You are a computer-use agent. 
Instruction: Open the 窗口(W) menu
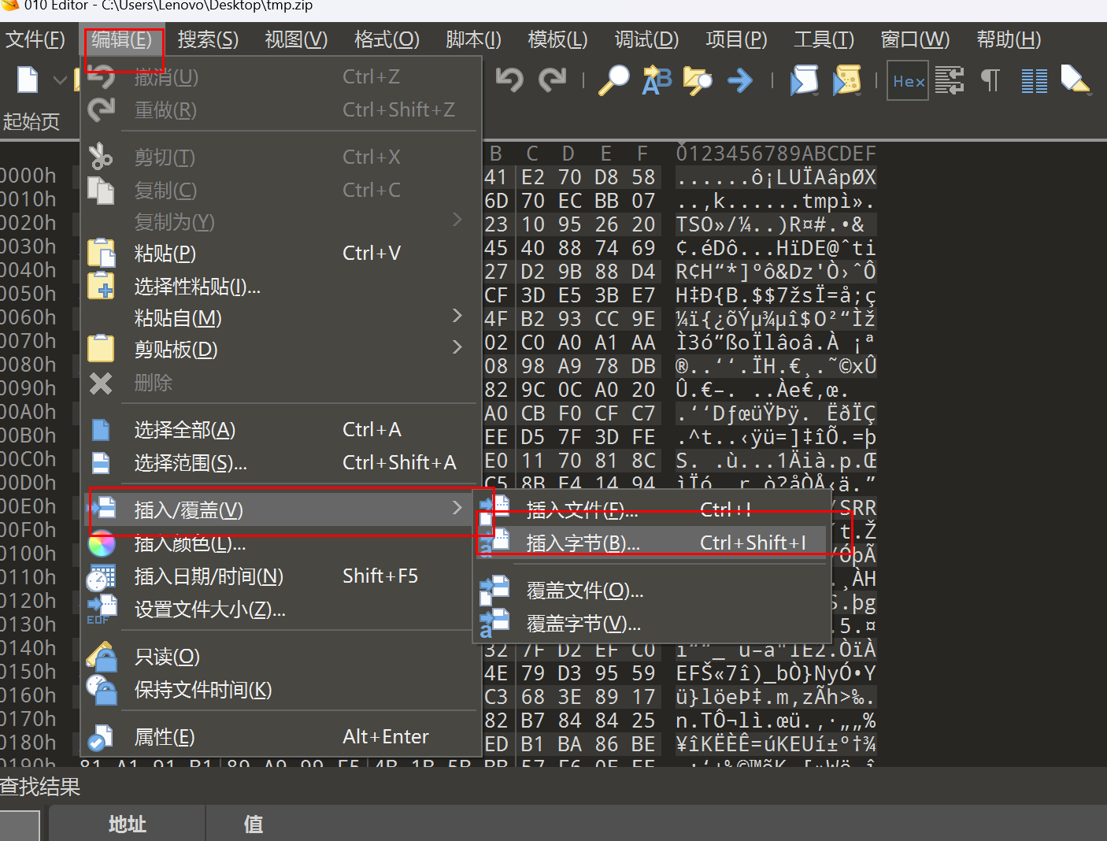915,39
